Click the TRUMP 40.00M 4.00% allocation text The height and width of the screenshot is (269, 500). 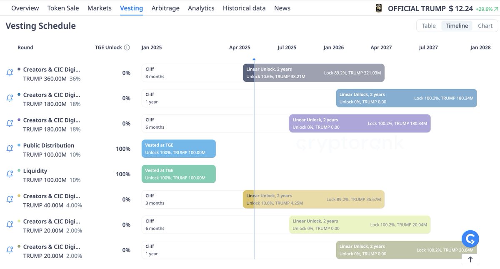click(52, 205)
